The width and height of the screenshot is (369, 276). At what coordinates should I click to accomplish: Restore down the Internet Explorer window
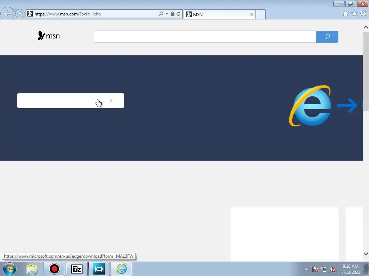tap(351, 4)
